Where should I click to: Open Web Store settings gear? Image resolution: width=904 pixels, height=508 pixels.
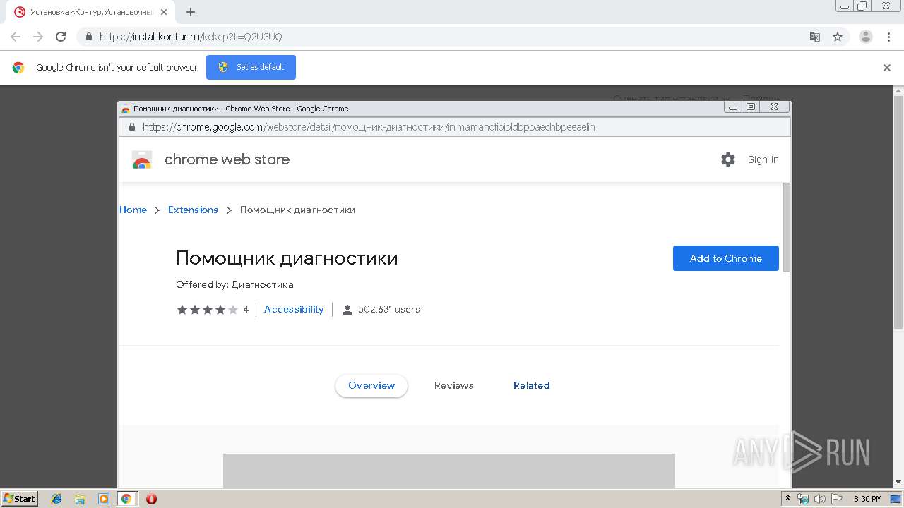[728, 159]
